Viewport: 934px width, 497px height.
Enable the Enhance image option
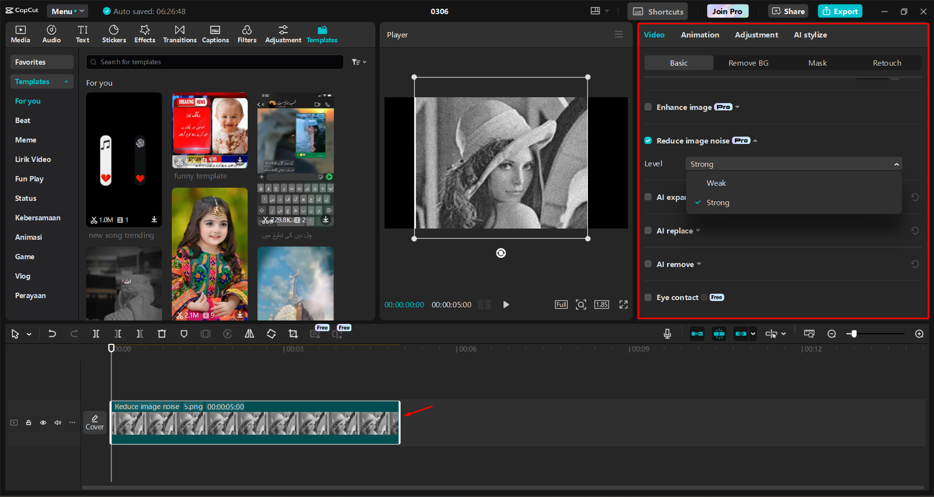(x=648, y=107)
